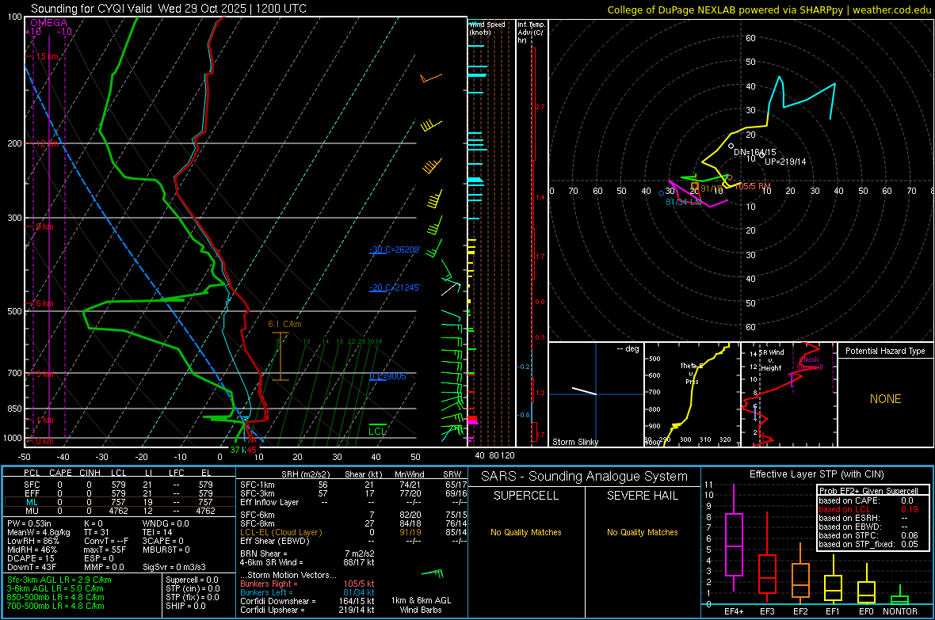
Task: Click the 'Effective Layer STP (with CIN)' title
Action: click(x=816, y=474)
